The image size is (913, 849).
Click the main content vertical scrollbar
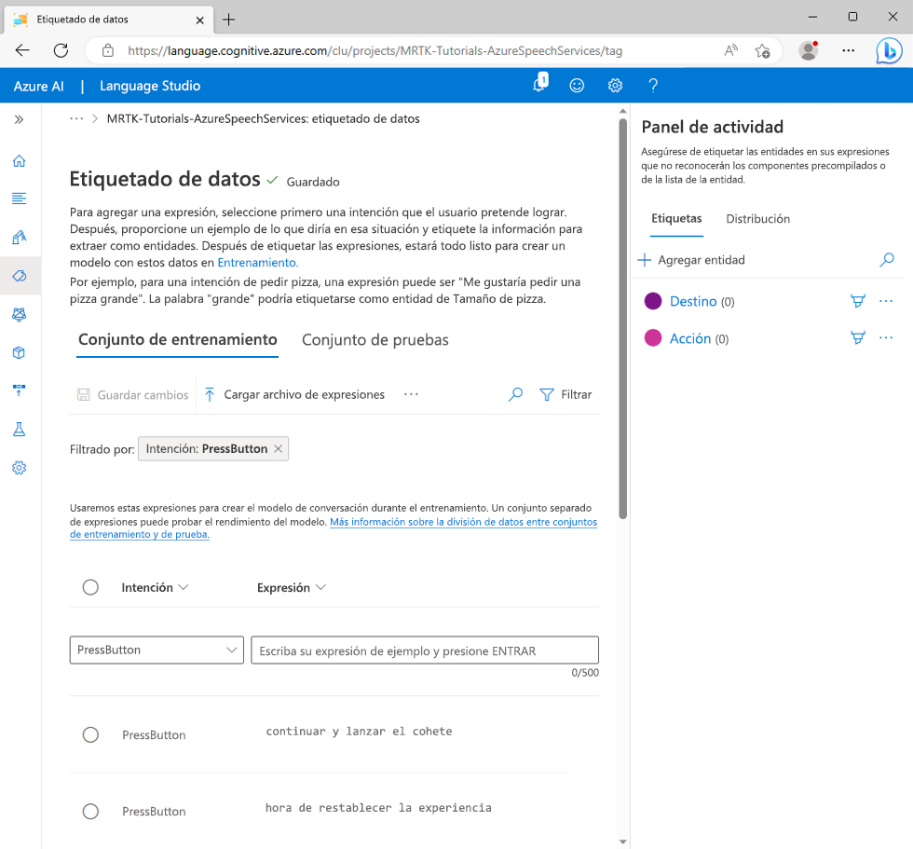click(623, 318)
